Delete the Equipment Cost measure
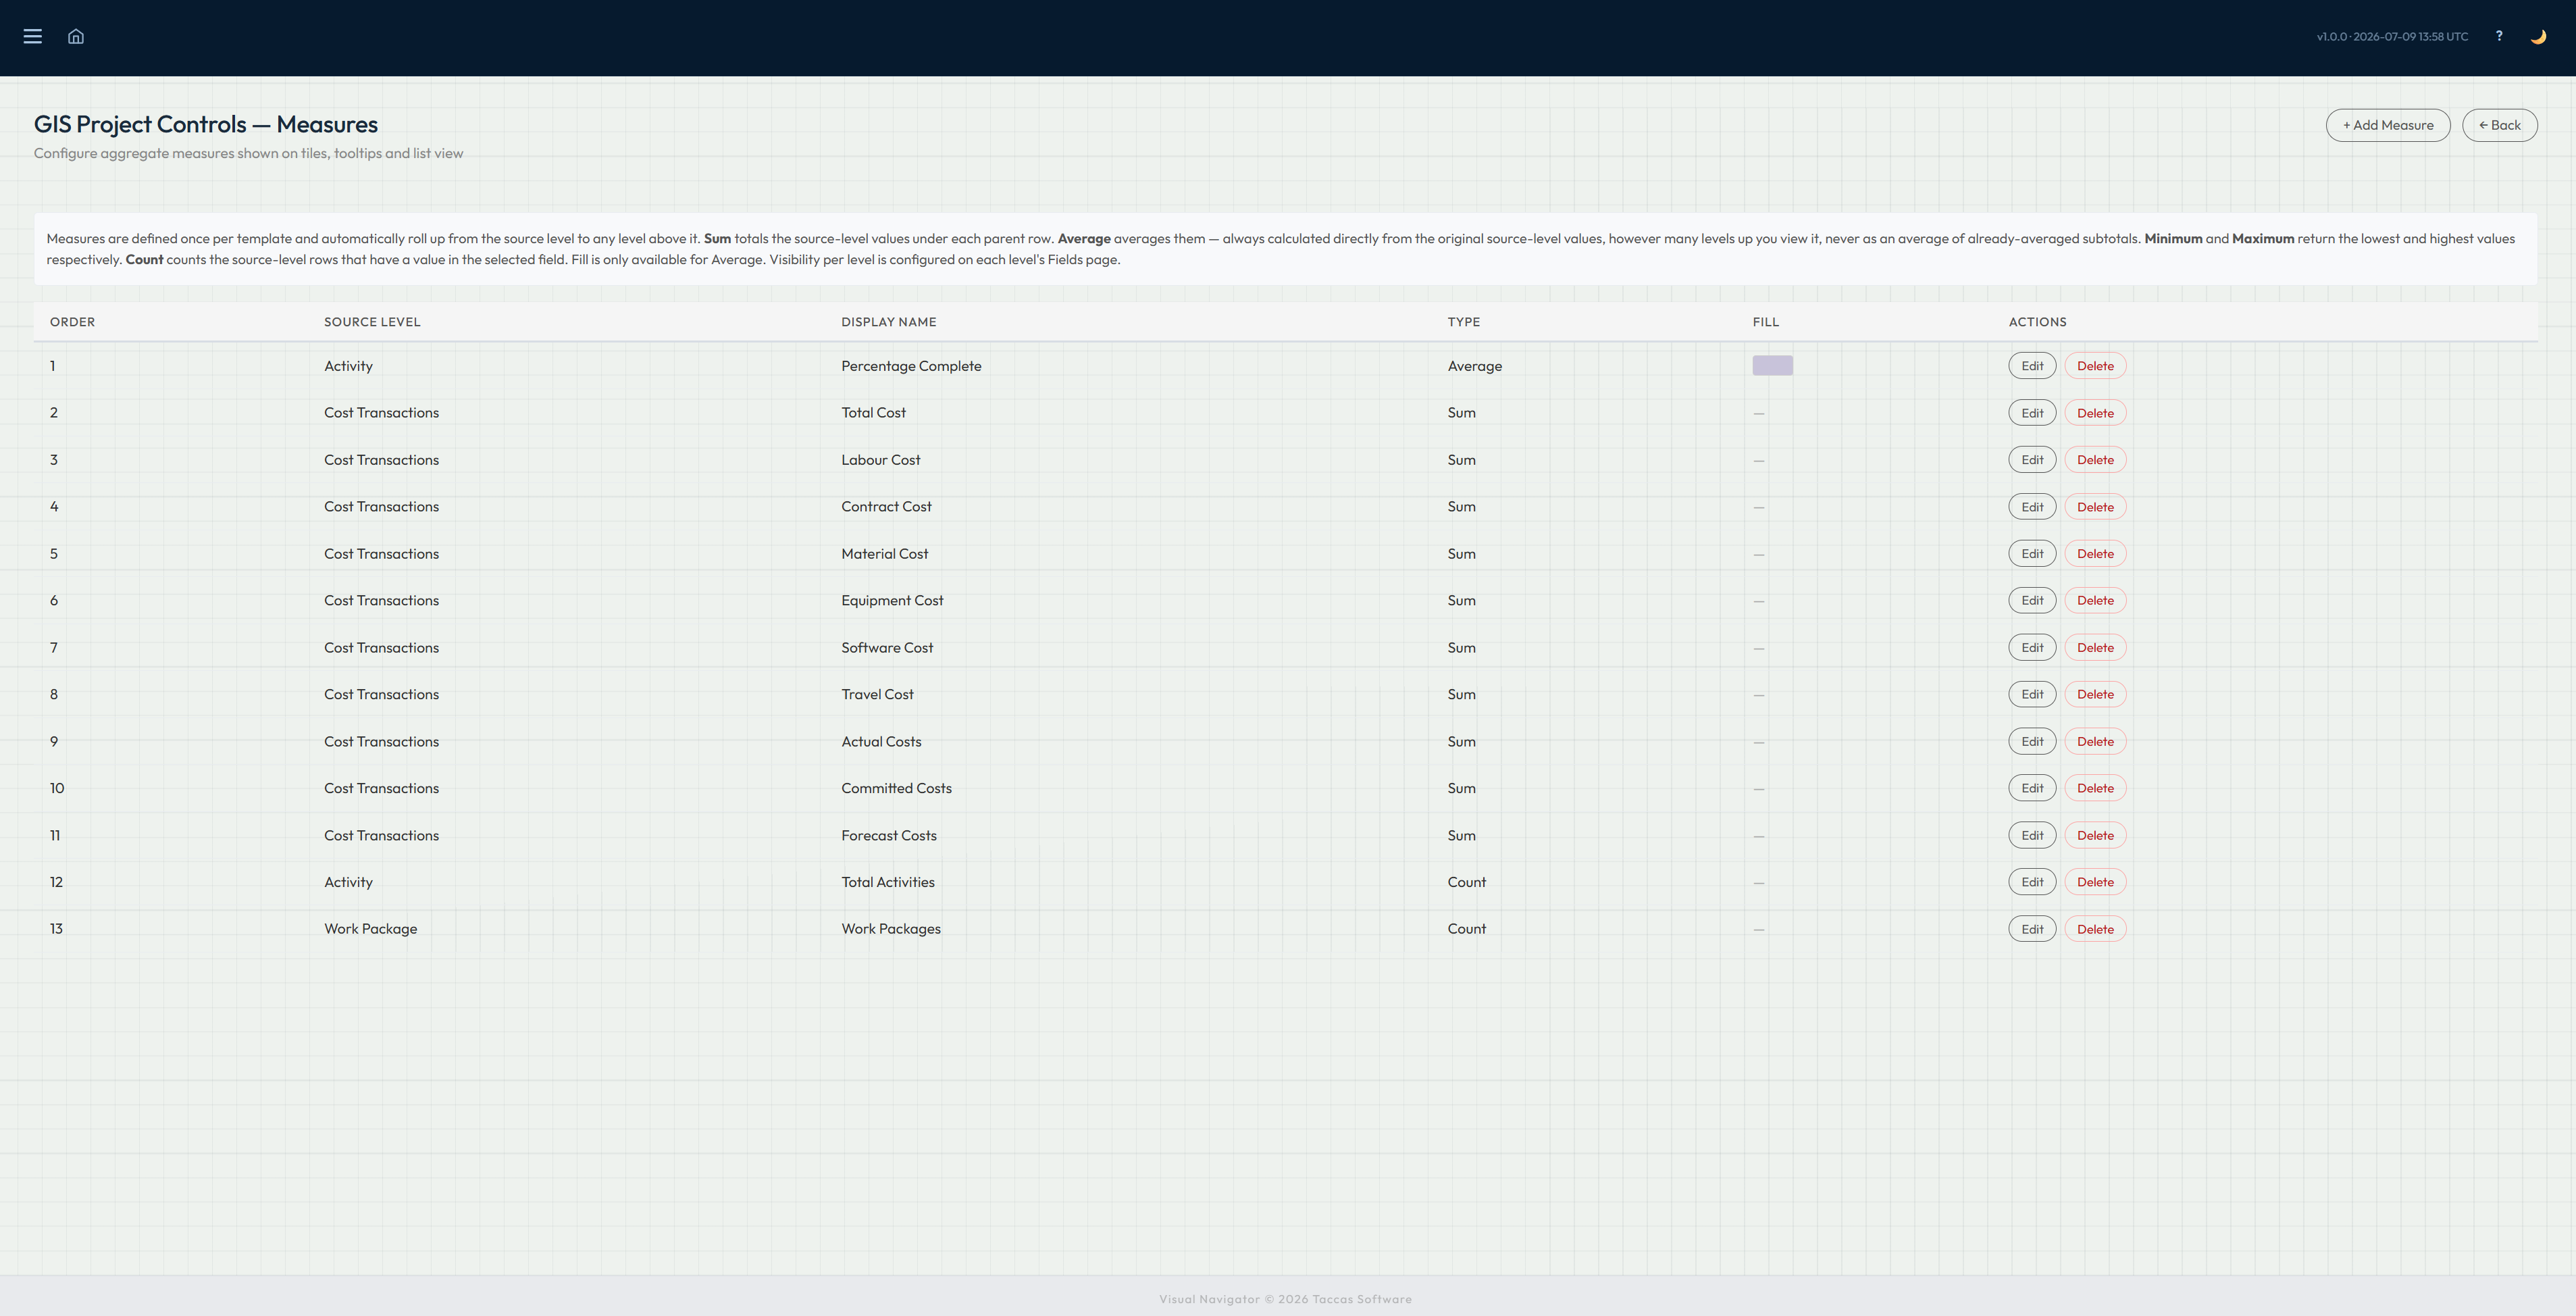The width and height of the screenshot is (2576, 1316). pos(2095,601)
